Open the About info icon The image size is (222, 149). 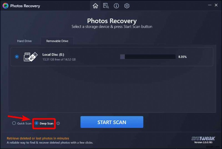[x=116, y=6]
